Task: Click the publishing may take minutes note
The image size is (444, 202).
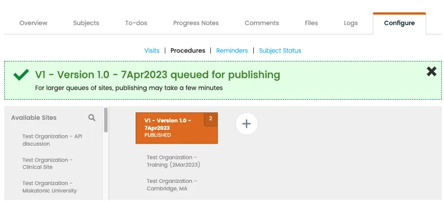Action: (129, 88)
